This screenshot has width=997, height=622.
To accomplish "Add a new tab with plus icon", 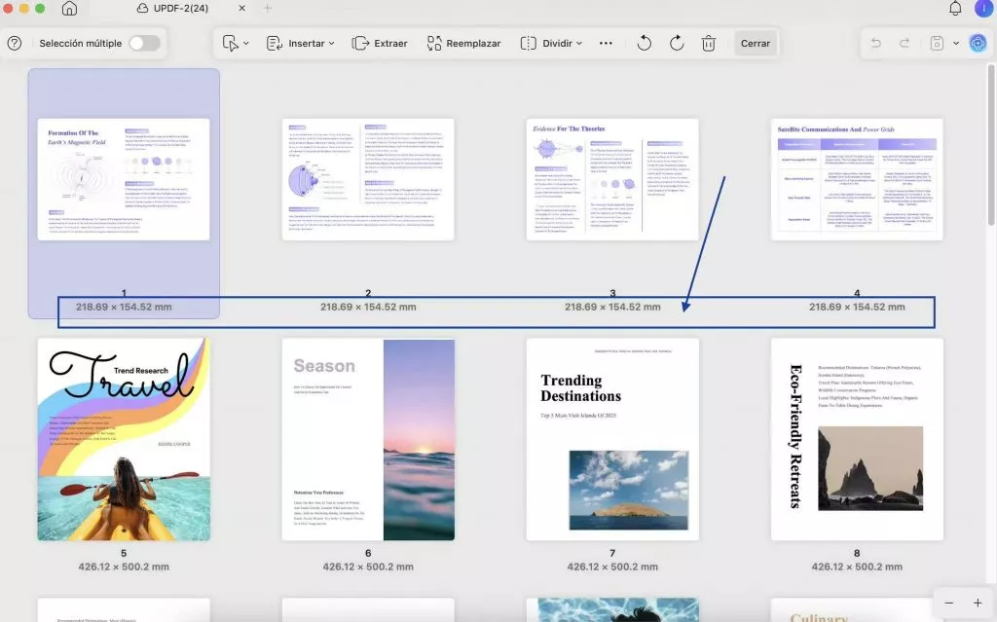I will (x=267, y=8).
